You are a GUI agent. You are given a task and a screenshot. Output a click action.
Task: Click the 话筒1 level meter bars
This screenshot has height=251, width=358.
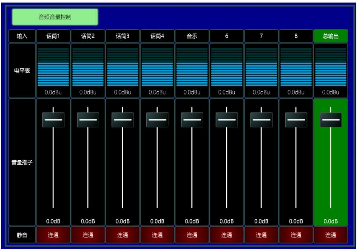coord(53,67)
